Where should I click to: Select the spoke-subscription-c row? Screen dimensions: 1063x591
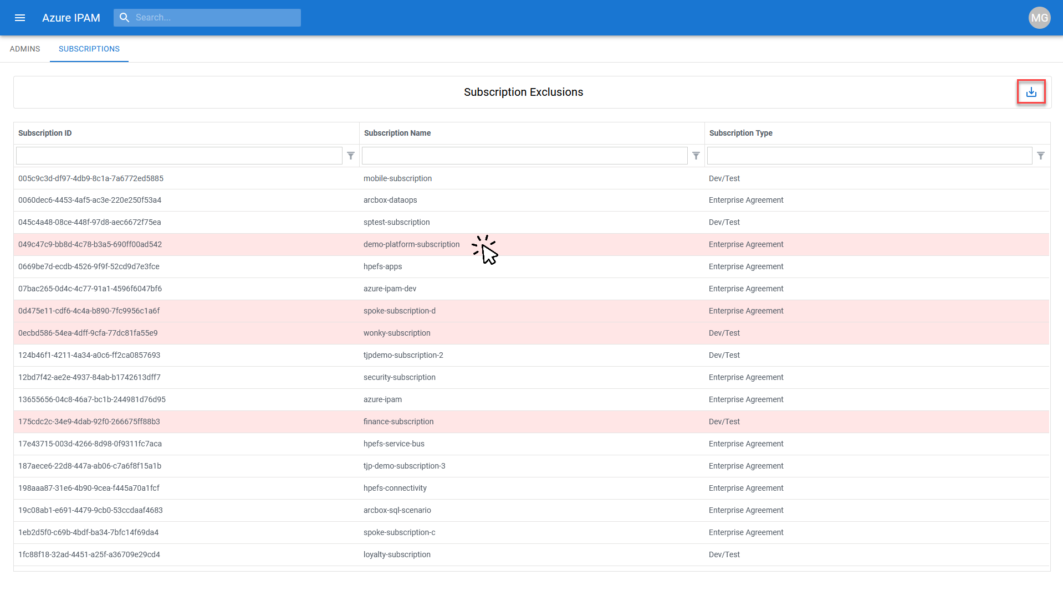(x=531, y=532)
